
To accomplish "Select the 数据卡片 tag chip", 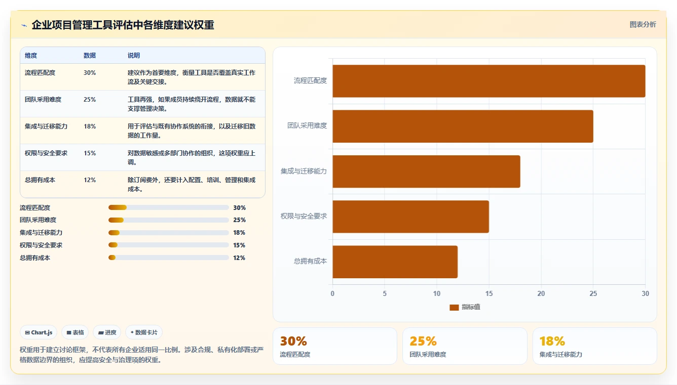I will pyautogui.click(x=144, y=332).
